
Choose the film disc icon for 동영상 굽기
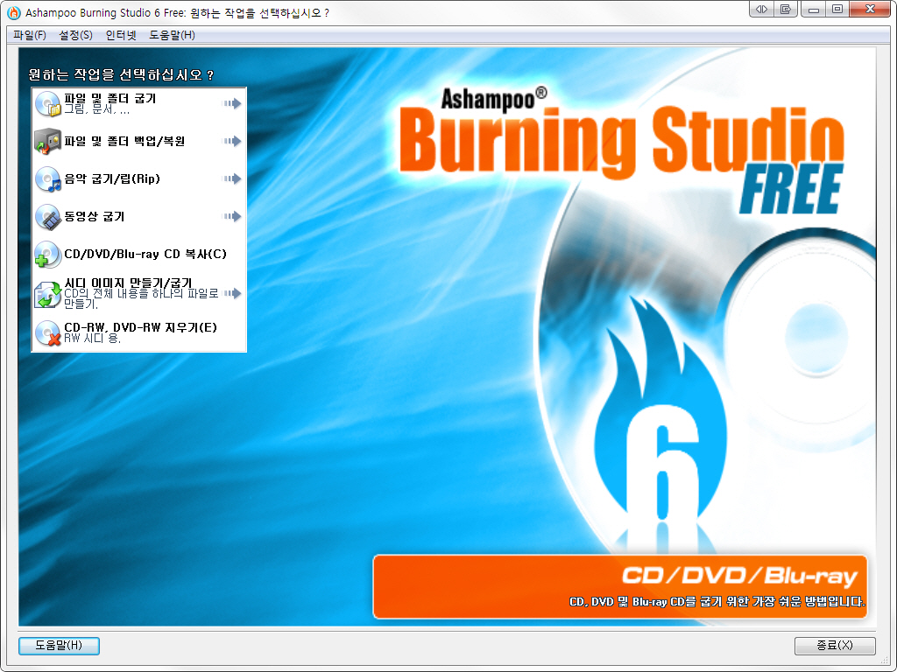click(x=47, y=217)
